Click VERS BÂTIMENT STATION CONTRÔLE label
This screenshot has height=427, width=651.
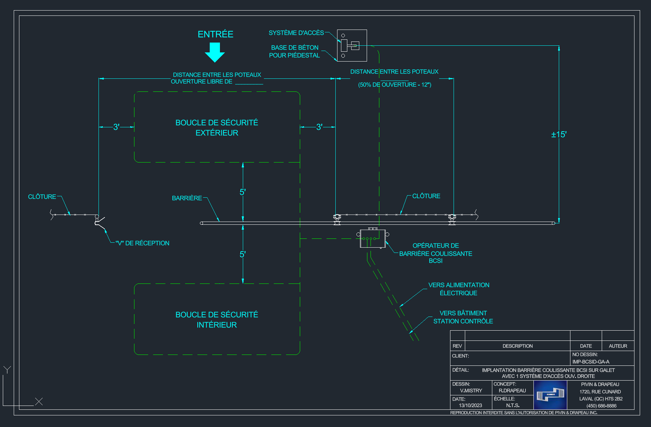click(463, 317)
